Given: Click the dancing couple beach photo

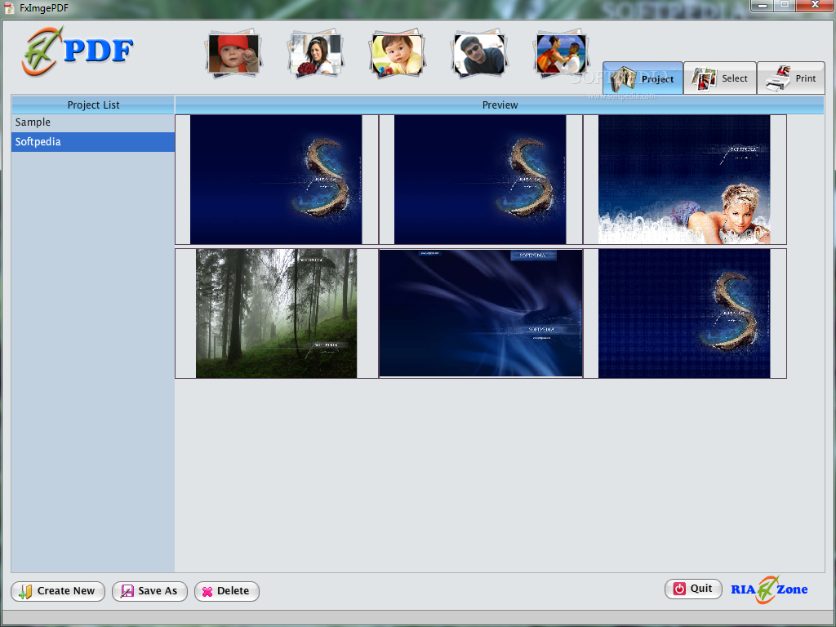Looking at the screenshot, I should coord(562,54).
